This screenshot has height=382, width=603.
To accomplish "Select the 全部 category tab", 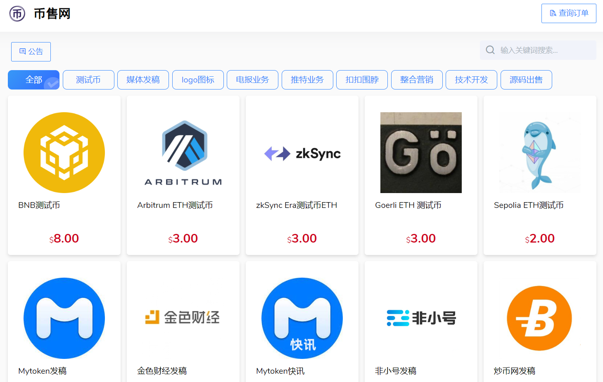I will [x=33, y=80].
